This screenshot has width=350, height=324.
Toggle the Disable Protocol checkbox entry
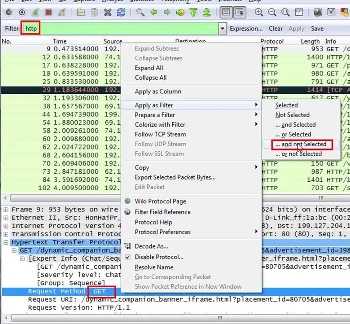(x=127, y=257)
